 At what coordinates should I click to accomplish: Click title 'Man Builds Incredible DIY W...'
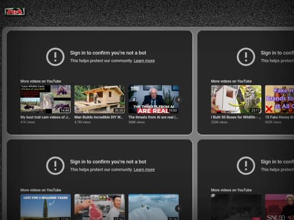(x=99, y=117)
